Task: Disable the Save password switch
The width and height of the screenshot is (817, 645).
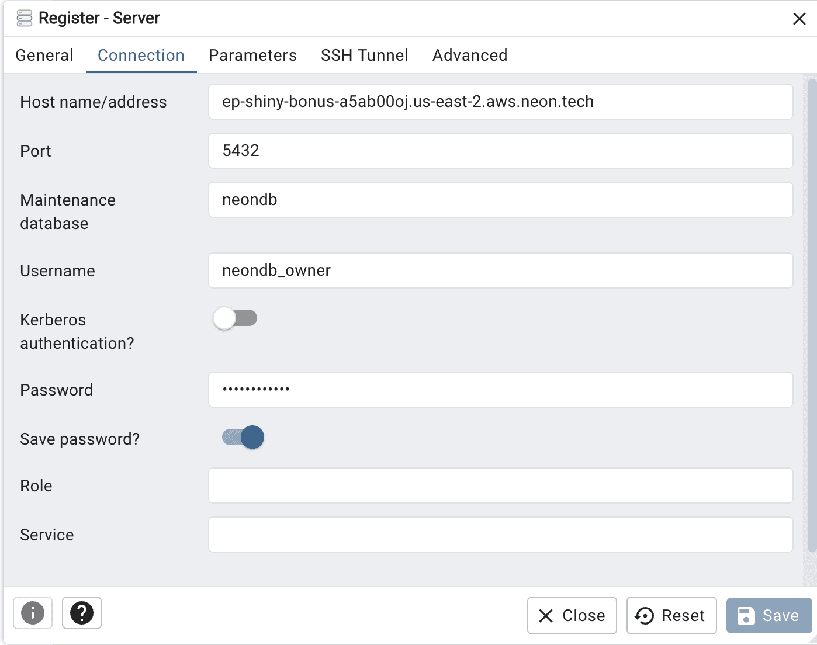Action: (x=243, y=437)
